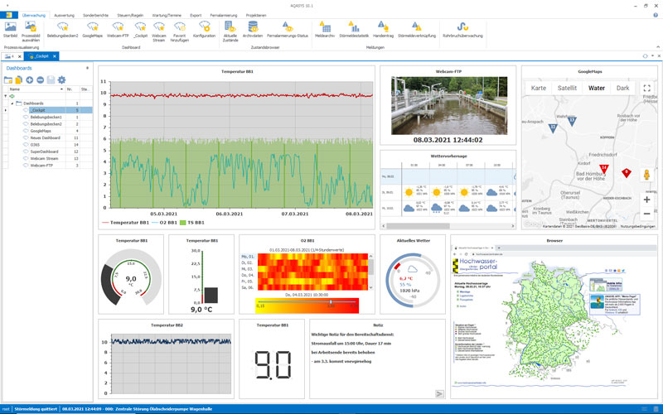Open settings gear in Dashboards panel
The width and height of the screenshot is (663, 414).
click(61, 79)
